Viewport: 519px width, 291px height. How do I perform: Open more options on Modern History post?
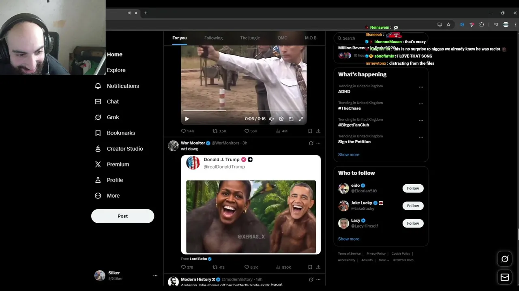coord(318,279)
